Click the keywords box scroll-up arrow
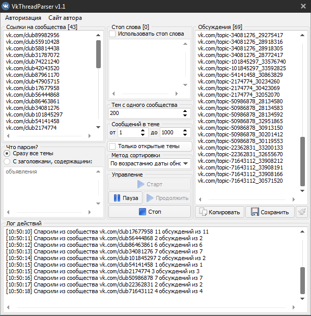The height and width of the screenshot is (316, 311). click(98, 171)
